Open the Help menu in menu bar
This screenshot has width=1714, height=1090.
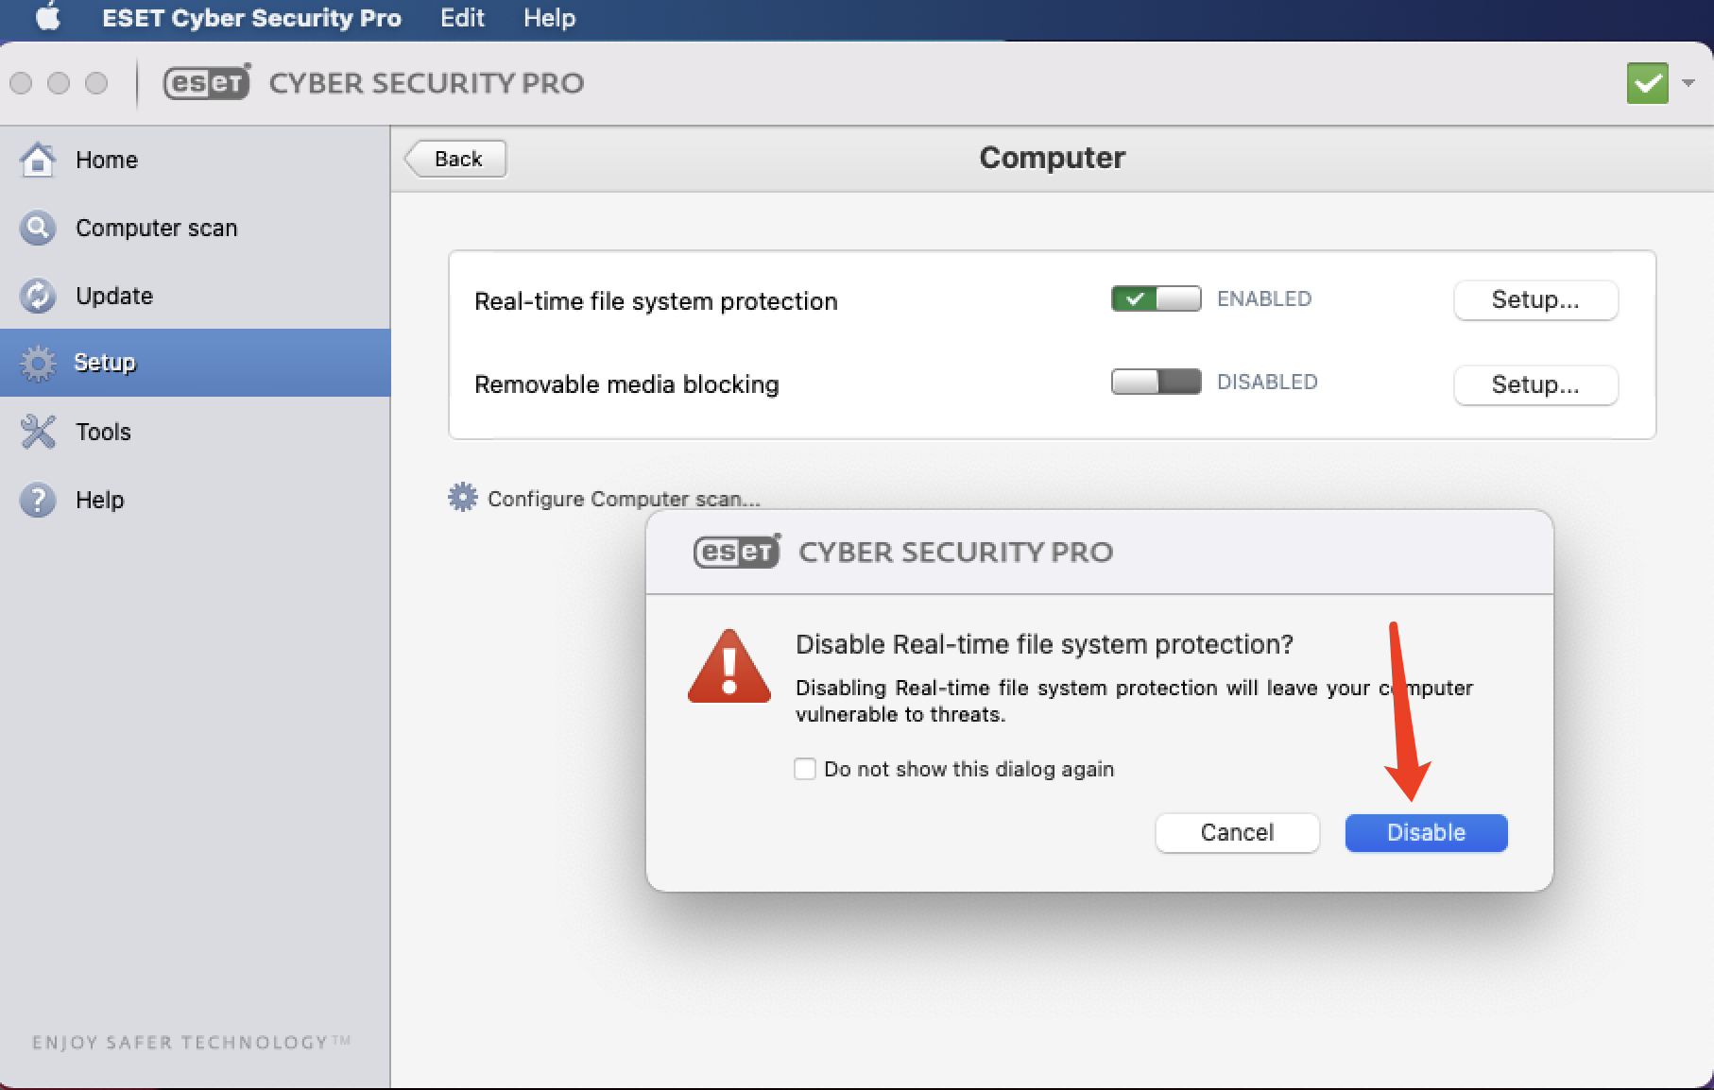(549, 18)
